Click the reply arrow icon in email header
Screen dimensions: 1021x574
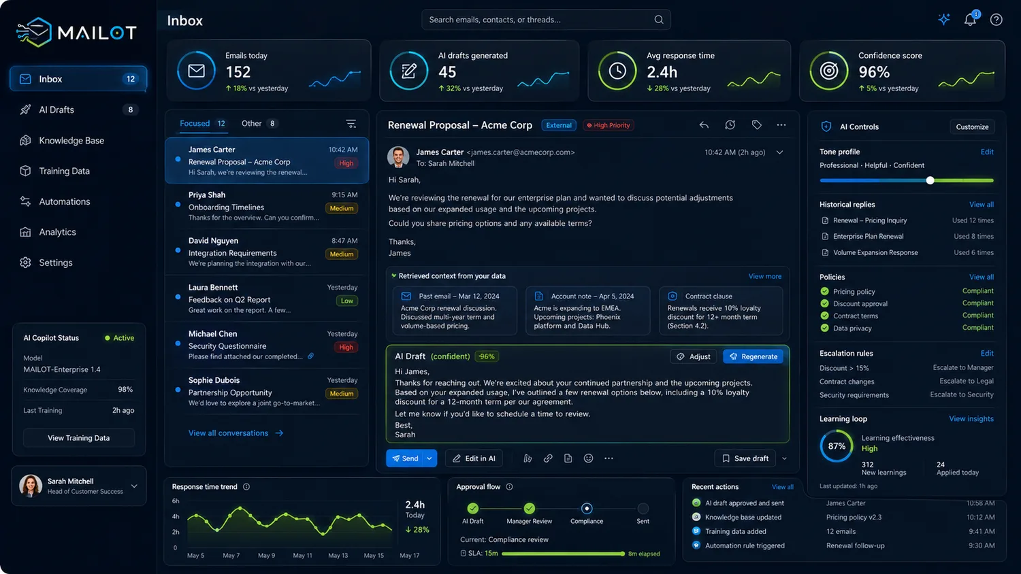coord(704,125)
